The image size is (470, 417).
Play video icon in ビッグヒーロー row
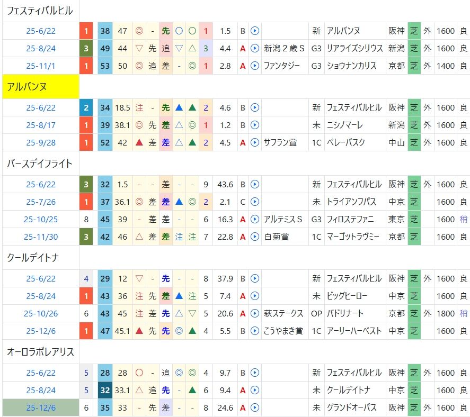255,296
